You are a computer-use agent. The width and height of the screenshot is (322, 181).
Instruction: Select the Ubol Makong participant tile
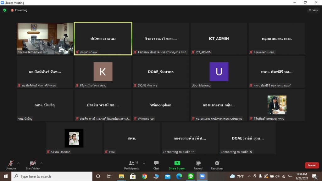(x=219, y=72)
